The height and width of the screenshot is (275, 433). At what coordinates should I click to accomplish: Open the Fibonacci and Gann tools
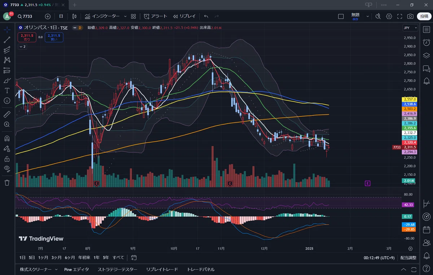(x=7, y=50)
